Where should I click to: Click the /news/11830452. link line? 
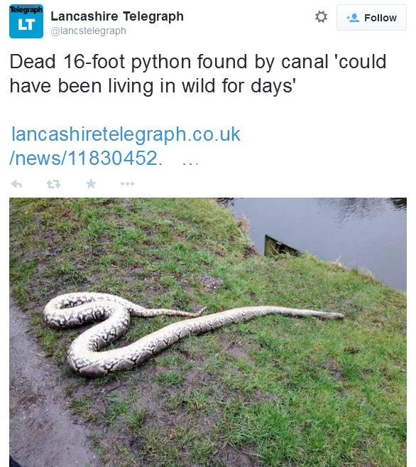coord(86,158)
